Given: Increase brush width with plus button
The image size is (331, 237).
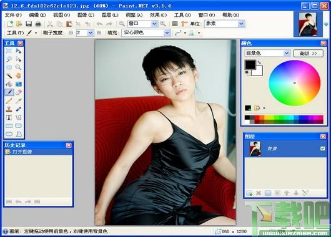Looking at the screenshot, I should point(99,33).
